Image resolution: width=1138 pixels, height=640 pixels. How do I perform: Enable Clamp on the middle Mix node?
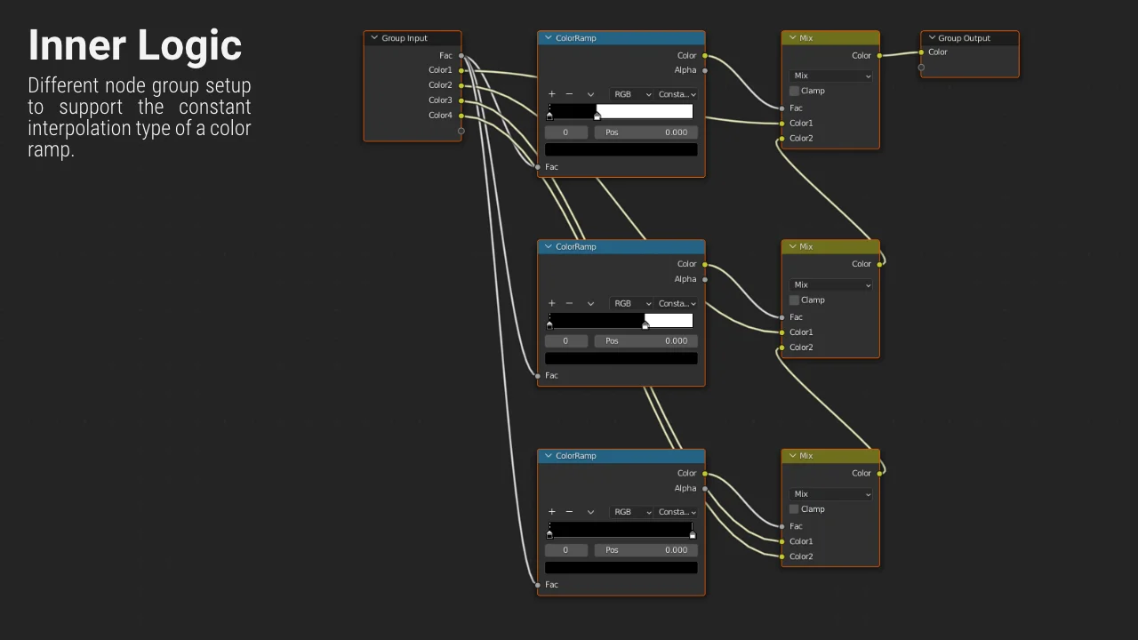[x=793, y=300]
